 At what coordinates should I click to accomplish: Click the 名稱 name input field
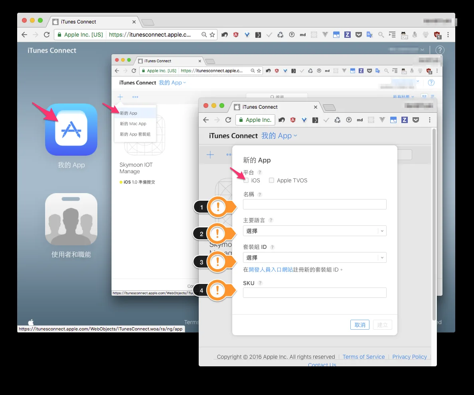pos(315,204)
